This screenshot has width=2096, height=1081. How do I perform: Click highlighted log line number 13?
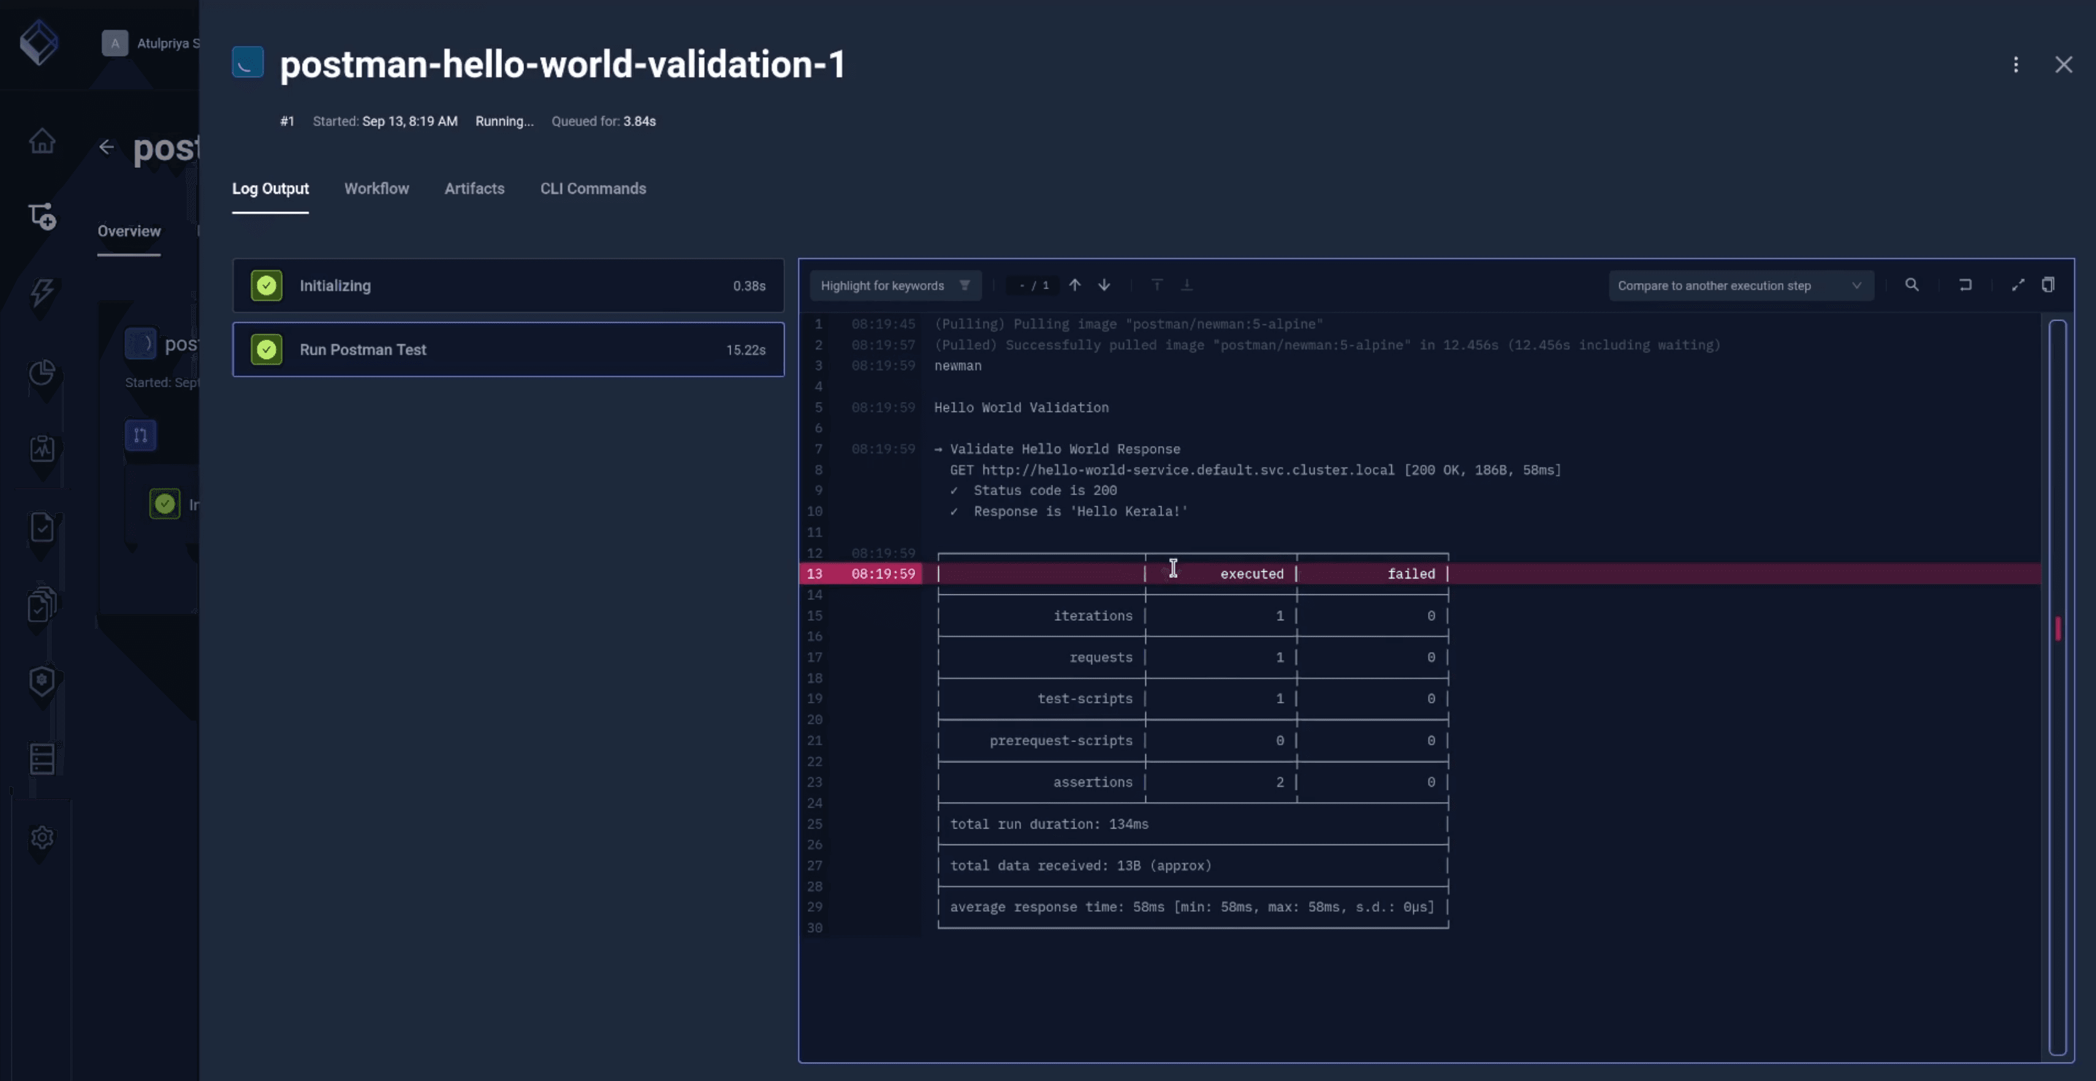point(814,574)
